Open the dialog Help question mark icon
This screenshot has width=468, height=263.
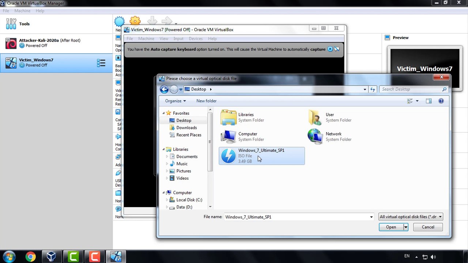tap(441, 101)
